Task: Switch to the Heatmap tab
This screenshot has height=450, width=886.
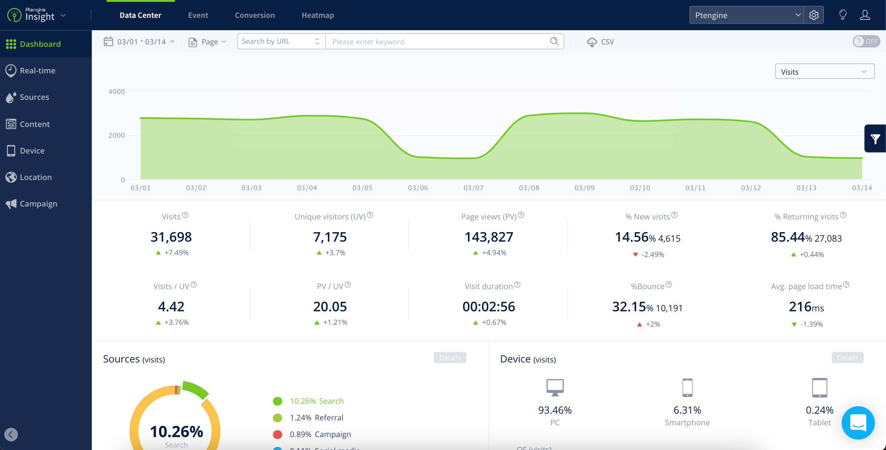Action: pos(317,15)
